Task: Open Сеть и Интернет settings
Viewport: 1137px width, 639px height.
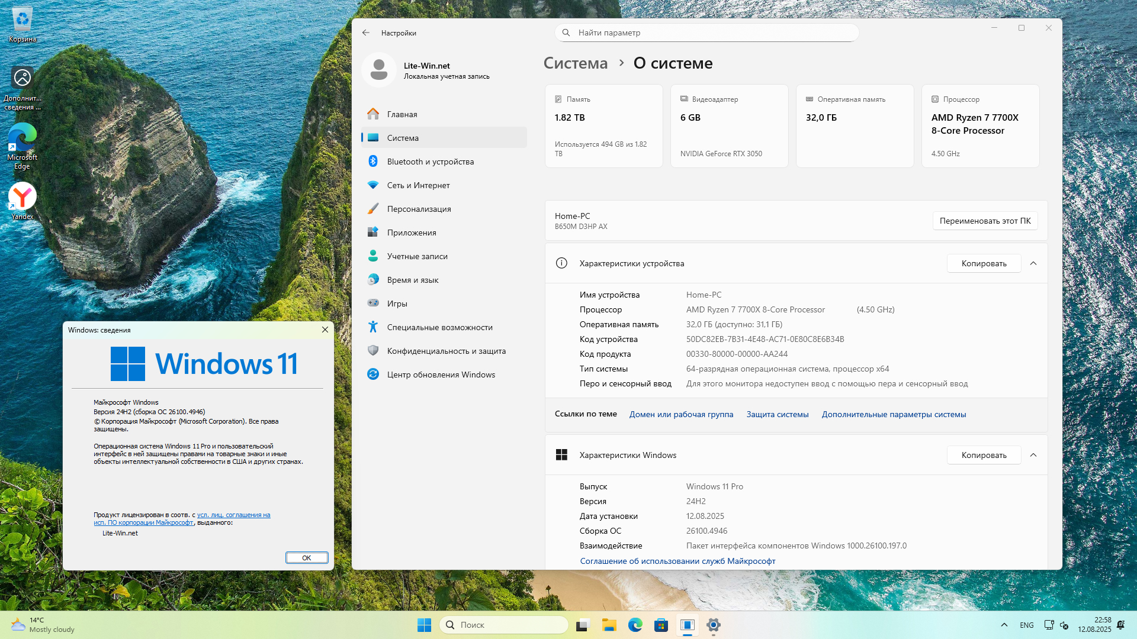Action: (418, 185)
